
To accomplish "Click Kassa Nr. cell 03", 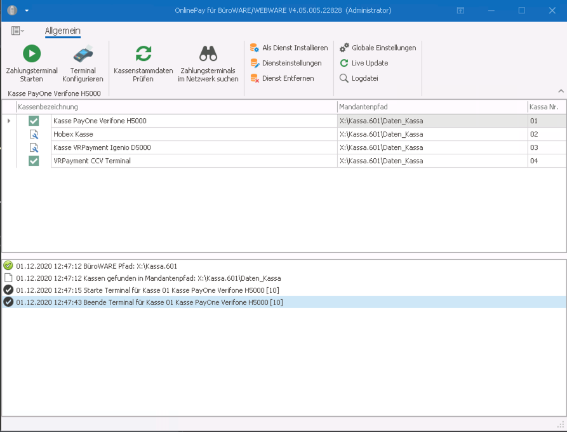I will click(547, 147).
